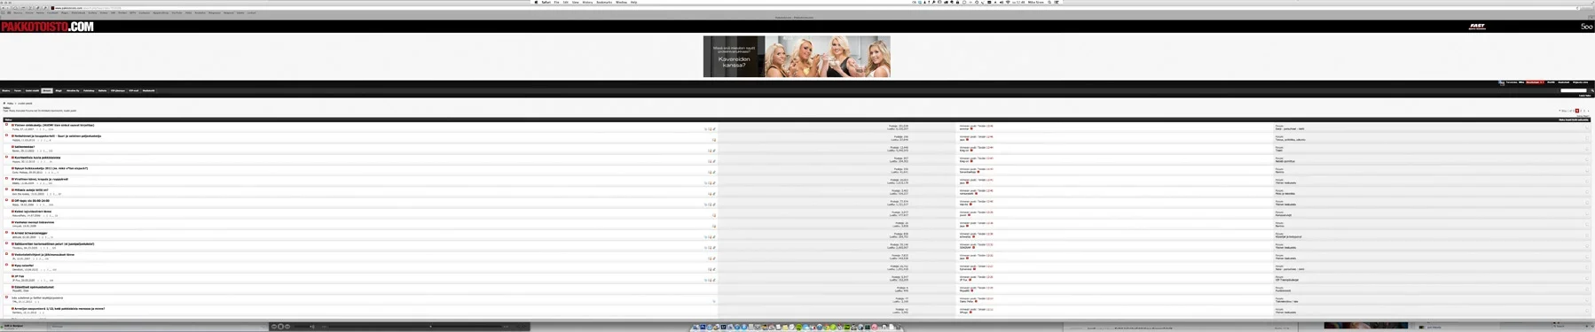The height and width of the screenshot is (332, 1595).
Task: Open the JP Fak thread
Action: tap(20, 276)
